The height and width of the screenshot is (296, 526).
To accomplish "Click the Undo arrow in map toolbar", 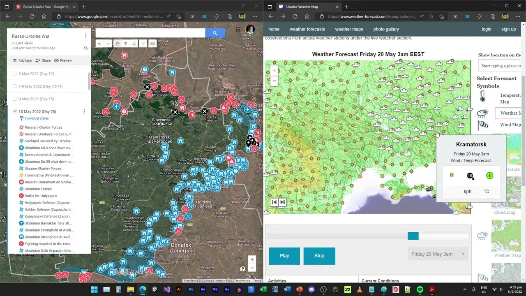I will [99, 44].
